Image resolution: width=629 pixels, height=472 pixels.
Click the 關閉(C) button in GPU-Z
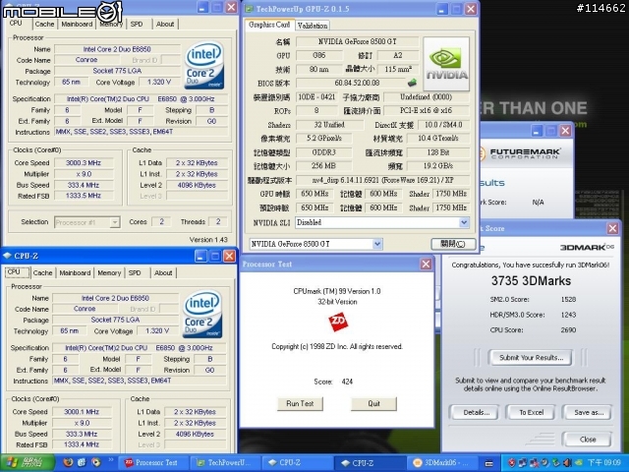[x=453, y=244]
